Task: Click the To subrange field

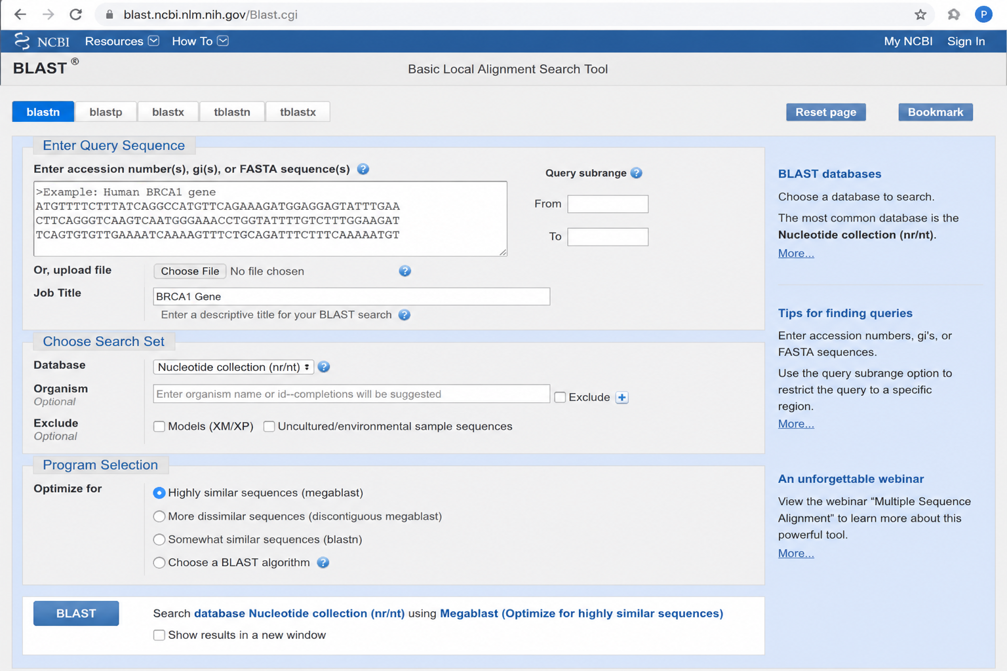Action: [608, 237]
